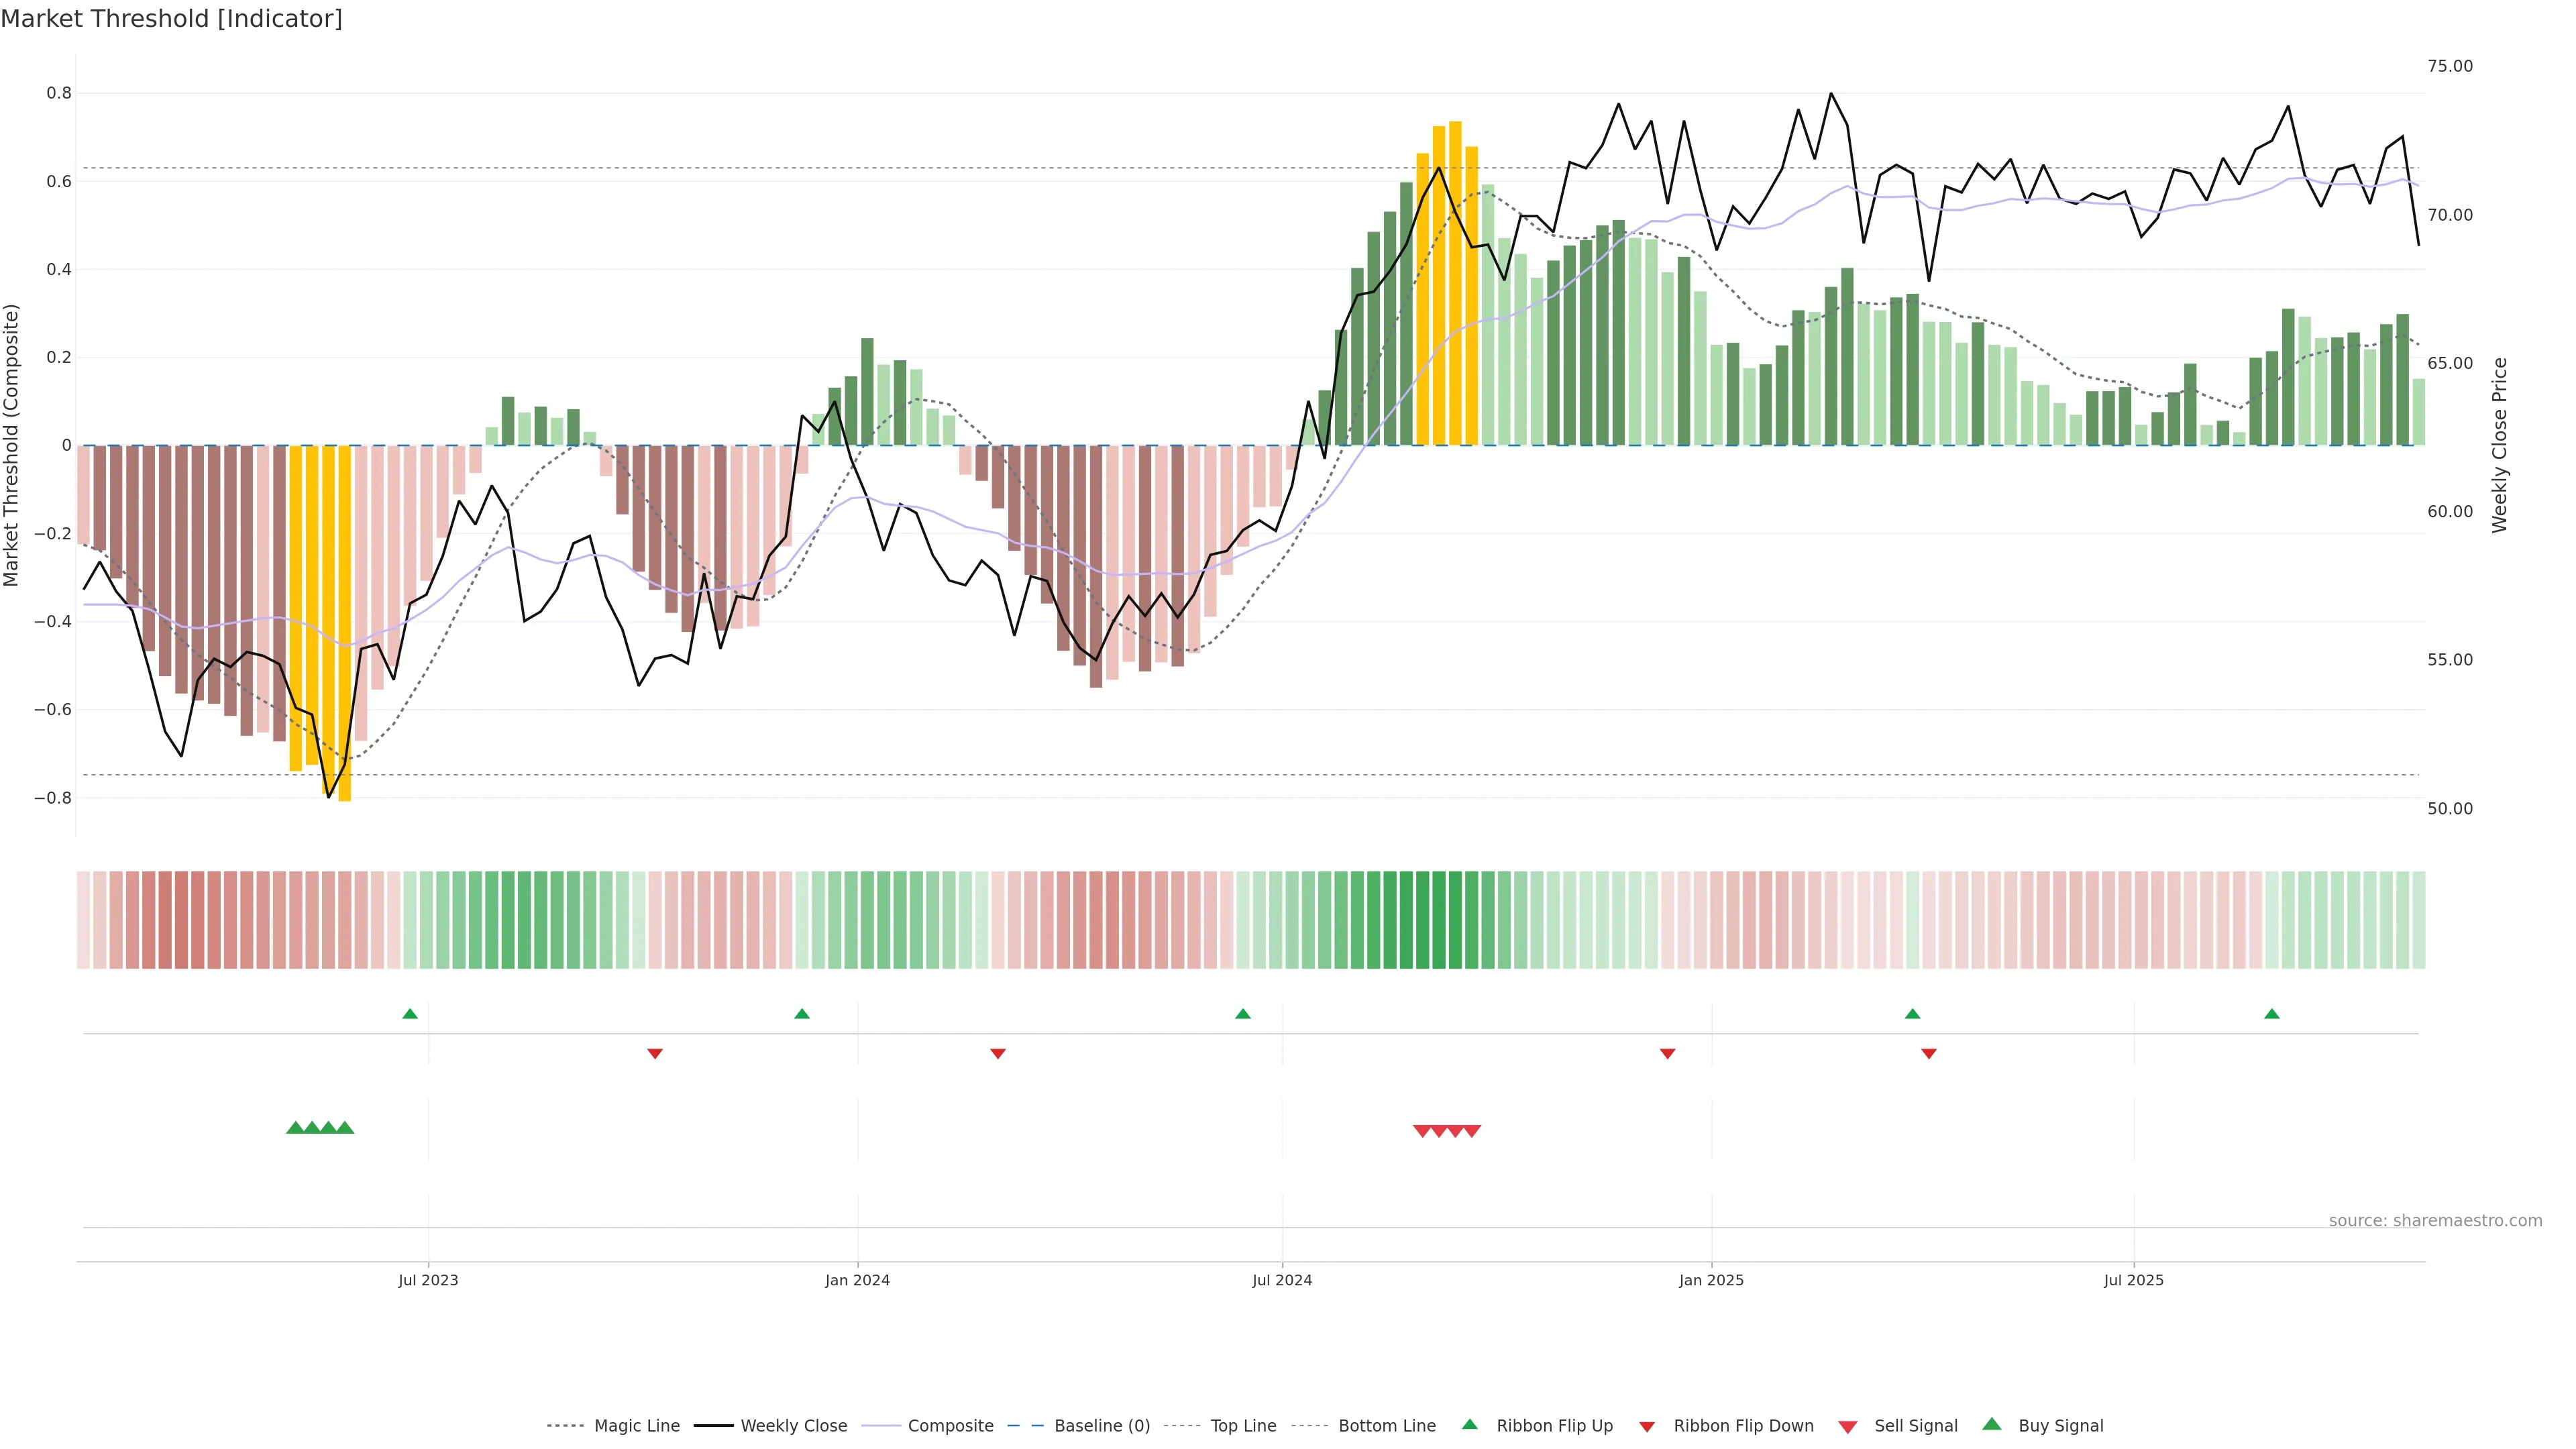
Task: Click the Baseline (0) legend item
Action: (1101, 1426)
